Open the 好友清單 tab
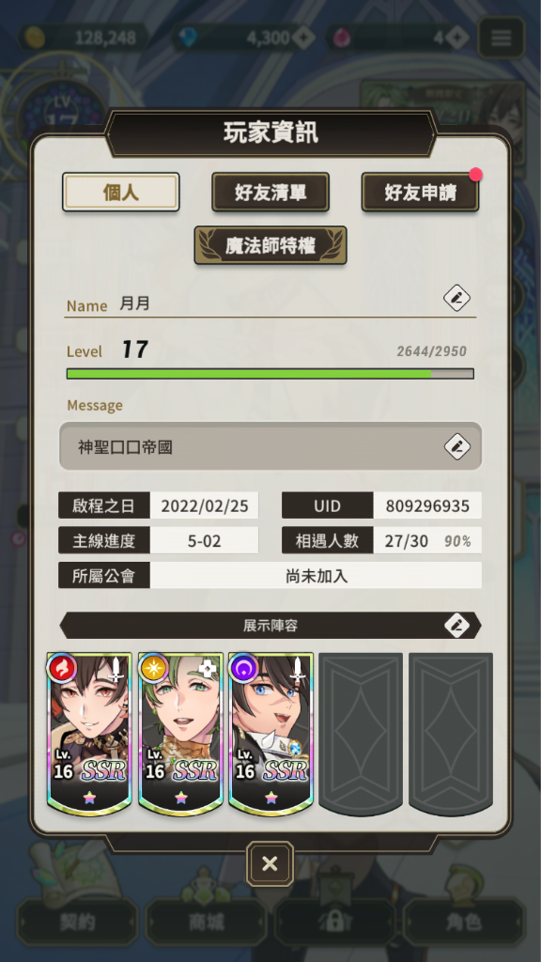Viewport: 541px width, 962px height. pos(270,192)
